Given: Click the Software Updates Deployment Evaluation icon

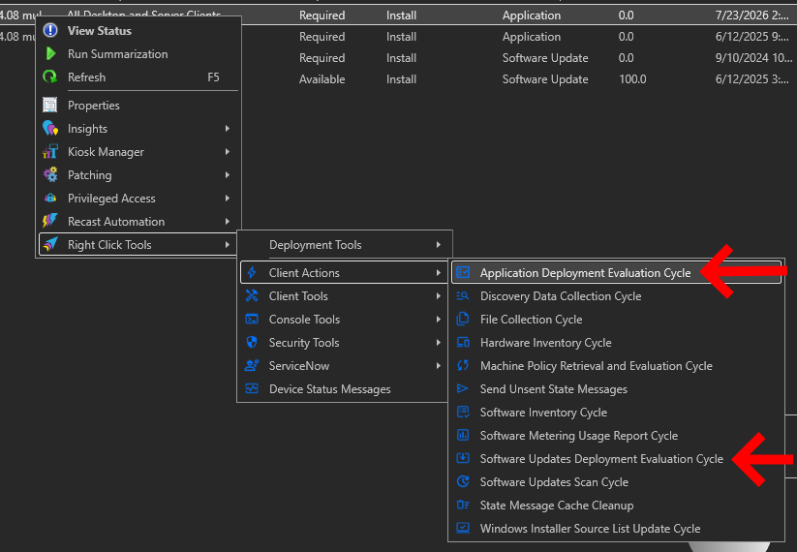Looking at the screenshot, I should 463,458.
